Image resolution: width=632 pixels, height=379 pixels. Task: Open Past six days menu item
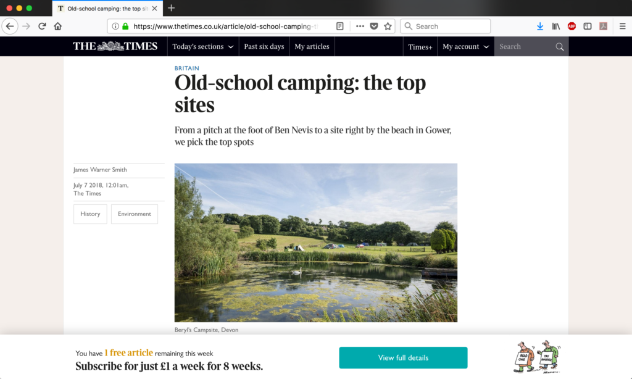[x=264, y=46]
